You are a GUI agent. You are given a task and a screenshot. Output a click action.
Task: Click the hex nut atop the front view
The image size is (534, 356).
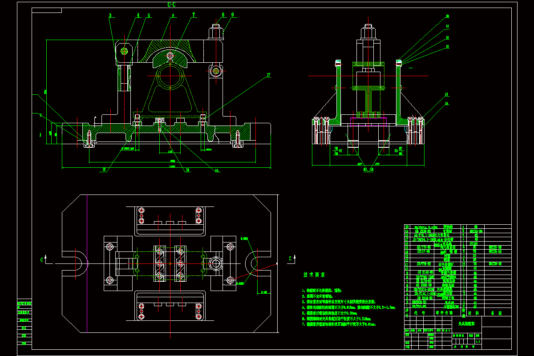215,33
